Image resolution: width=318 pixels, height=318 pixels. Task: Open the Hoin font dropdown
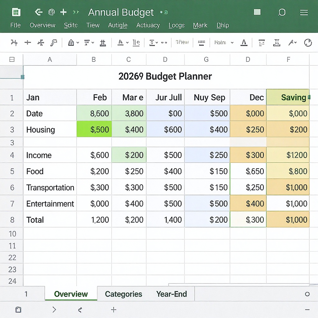click(x=224, y=42)
